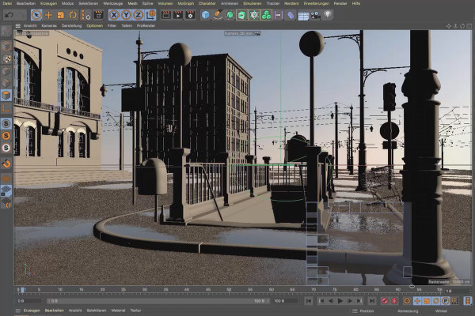Record active objects keyframe
The image size is (475, 316).
[x=385, y=301]
